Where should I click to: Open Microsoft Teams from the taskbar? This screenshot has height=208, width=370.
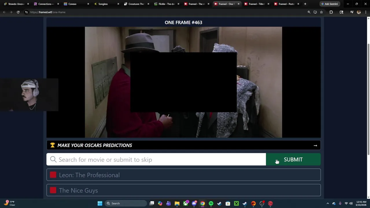click(x=169, y=203)
